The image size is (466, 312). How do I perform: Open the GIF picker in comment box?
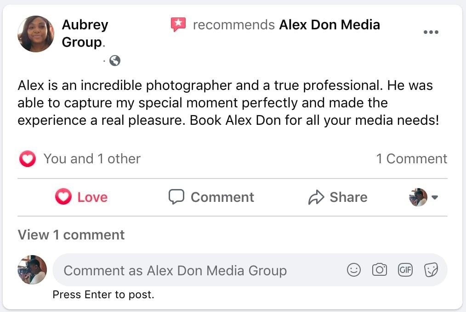click(405, 270)
